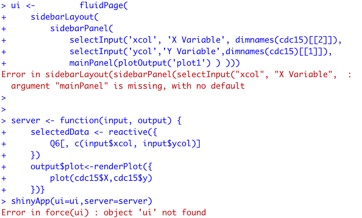Click the second empty console prompt
This screenshot has height=218, width=362.
(4, 109)
